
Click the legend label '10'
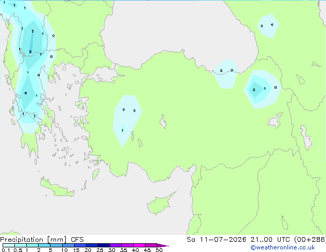pos(64,250)
